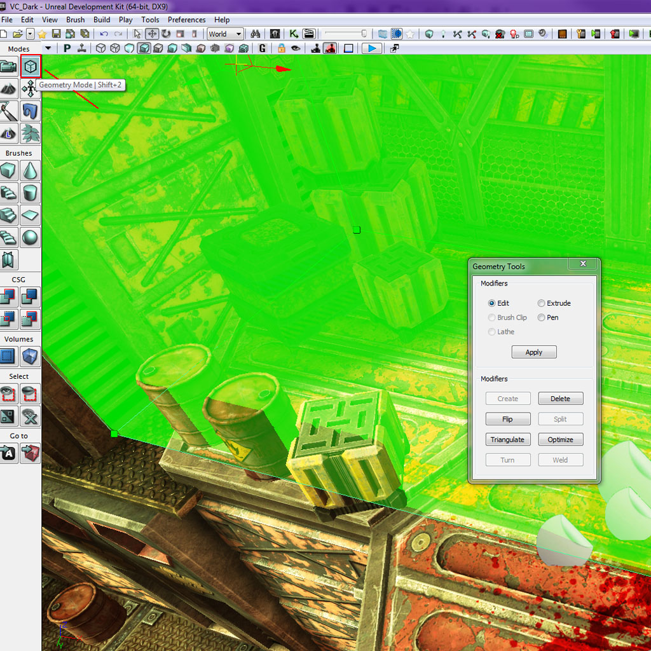The height and width of the screenshot is (651, 651).
Task: Switch to Camera Mode
Action: click(8, 66)
